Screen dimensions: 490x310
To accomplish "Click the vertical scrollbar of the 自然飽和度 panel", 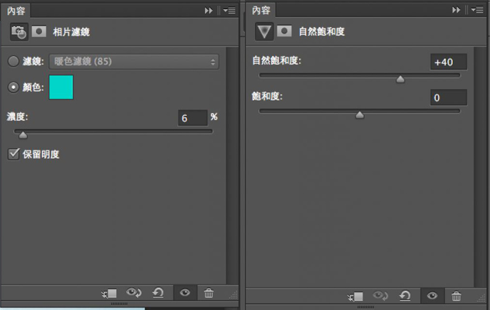I will tap(480, 167).
